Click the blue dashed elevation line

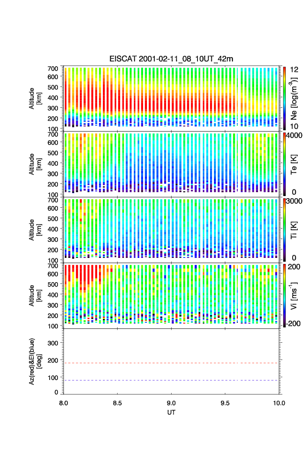point(173,380)
